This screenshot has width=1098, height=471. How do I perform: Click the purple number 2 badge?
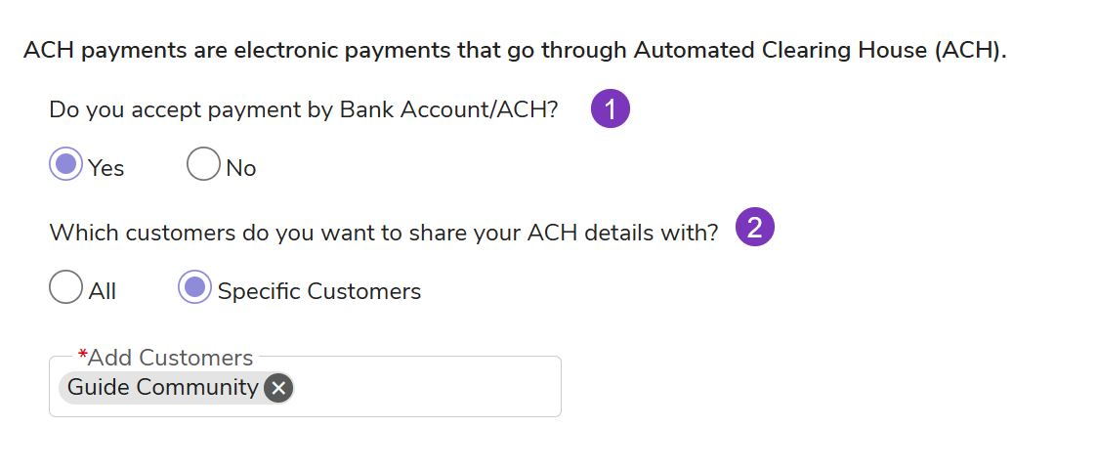coord(754,228)
